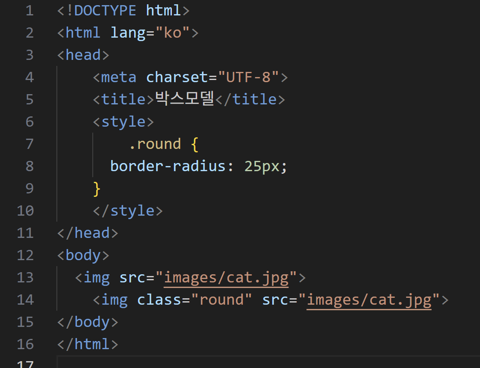Click the closing html tag on line 16
Screen dimensions: 480x368
(x=88, y=344)
